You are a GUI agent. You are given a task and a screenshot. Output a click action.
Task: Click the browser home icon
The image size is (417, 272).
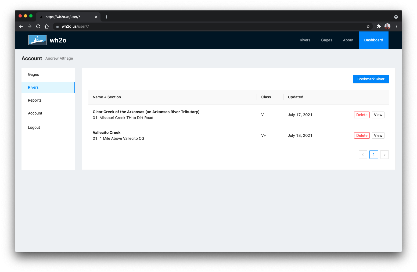(x=47, y=26)
